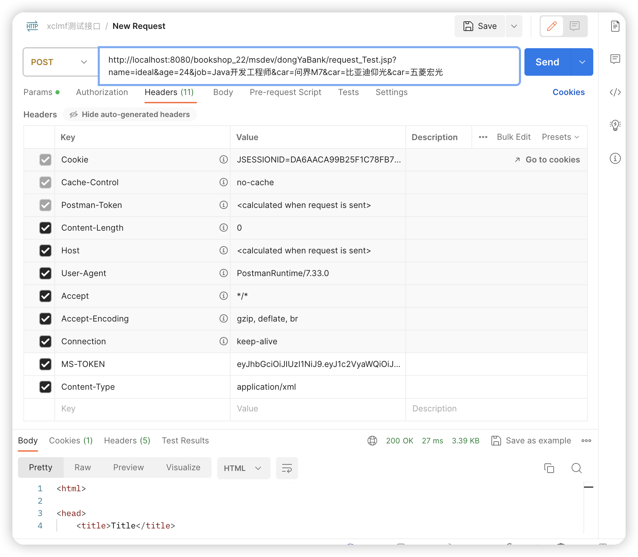Open the Presets dropdown
This screenshot has height=557, width=638.
pos(561,137)
